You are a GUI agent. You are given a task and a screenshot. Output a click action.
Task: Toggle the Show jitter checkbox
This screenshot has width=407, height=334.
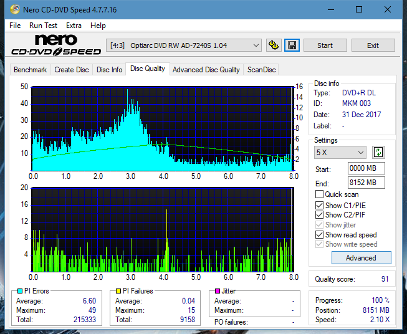point(319,225)
